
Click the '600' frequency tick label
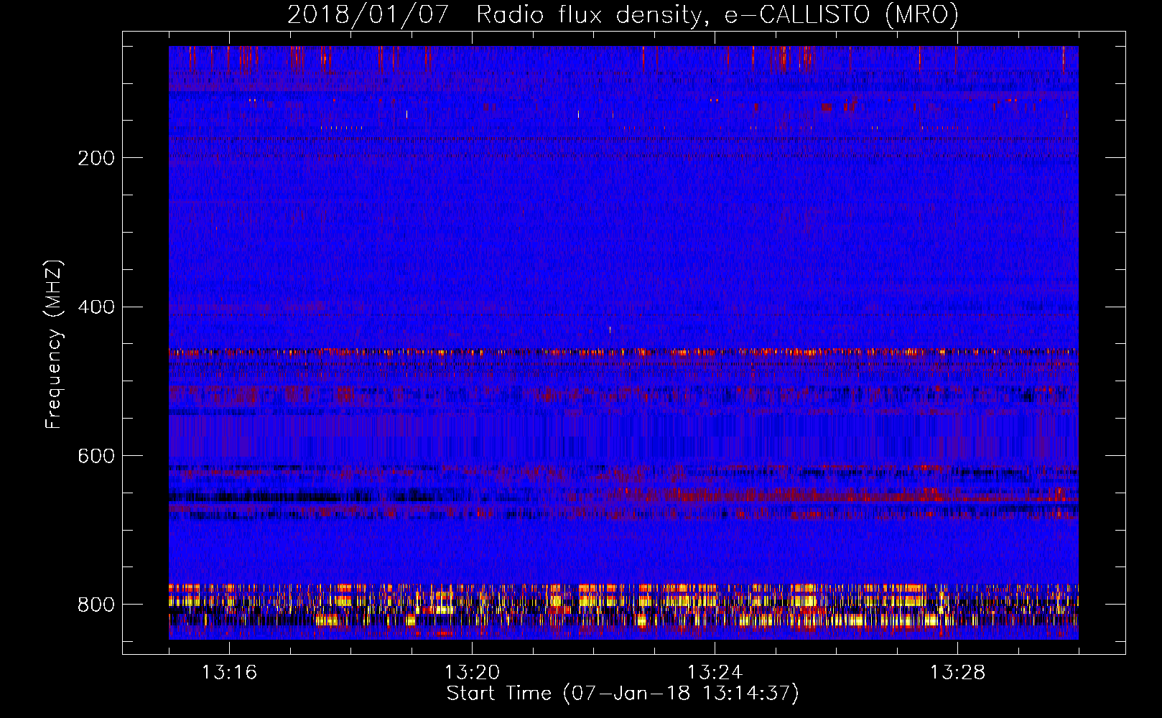tap(96, 456)
